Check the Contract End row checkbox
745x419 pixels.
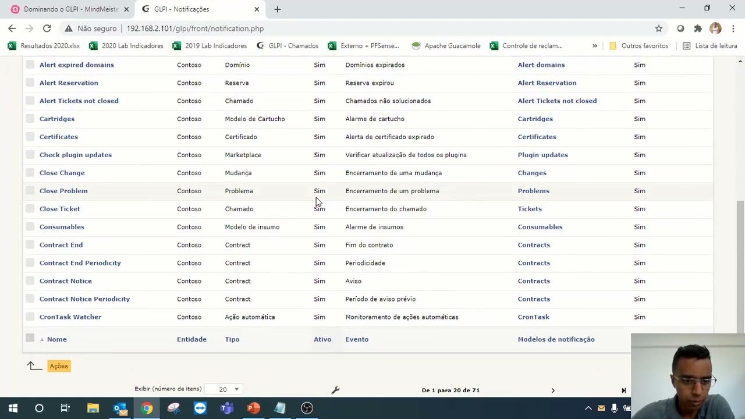point(30,245)
